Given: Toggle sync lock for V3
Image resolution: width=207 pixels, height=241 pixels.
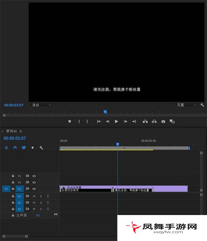Looking at the screenshot, I should coord(27,176).
